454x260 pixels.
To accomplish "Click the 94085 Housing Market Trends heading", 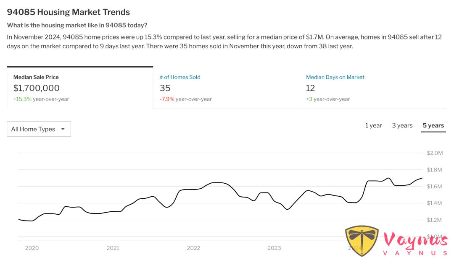I will [x=69, y=12].
